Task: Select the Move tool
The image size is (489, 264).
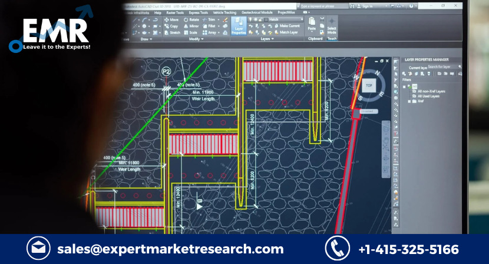Action: (x=171, y=19)
